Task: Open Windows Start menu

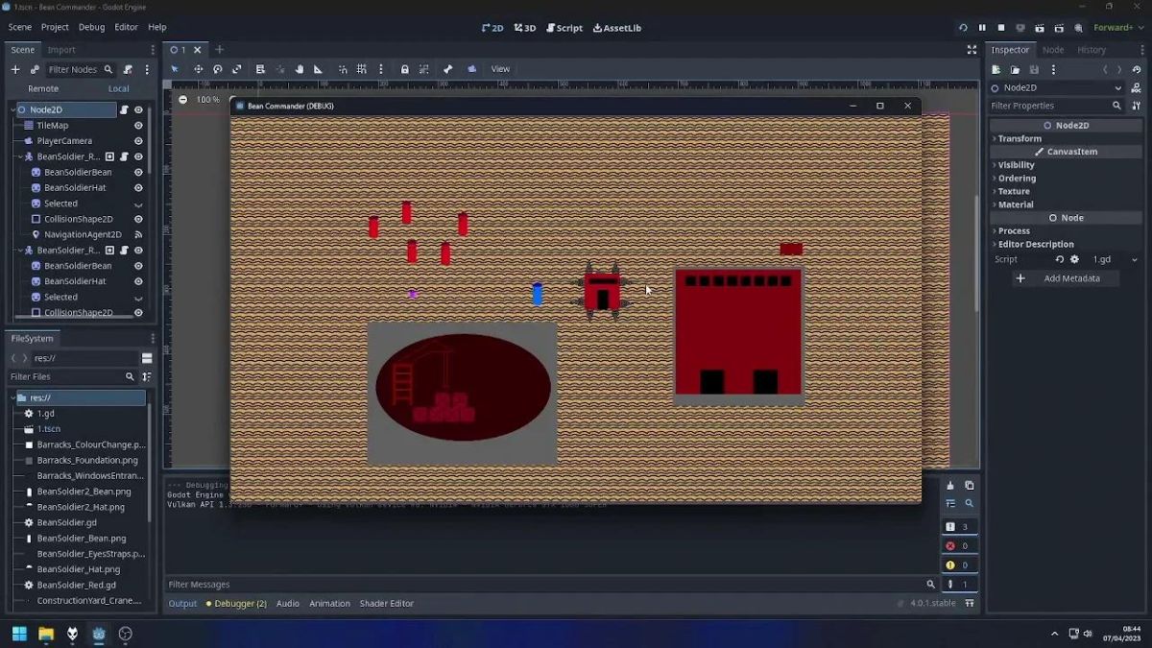Action: click(19, 635)
